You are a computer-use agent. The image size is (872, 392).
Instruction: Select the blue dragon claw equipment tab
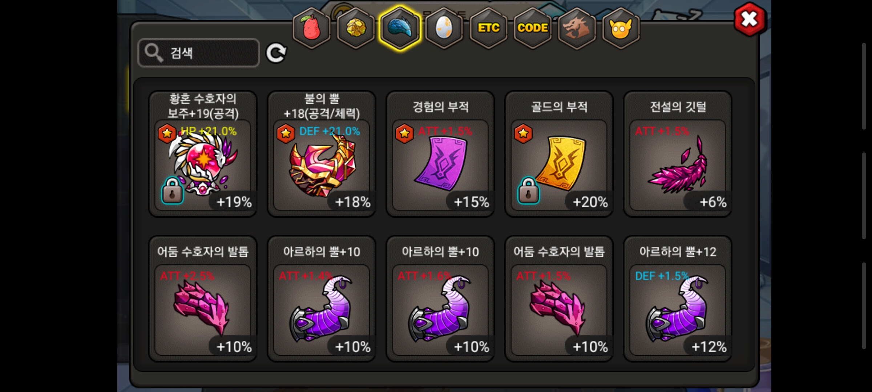tap(400, 28)
